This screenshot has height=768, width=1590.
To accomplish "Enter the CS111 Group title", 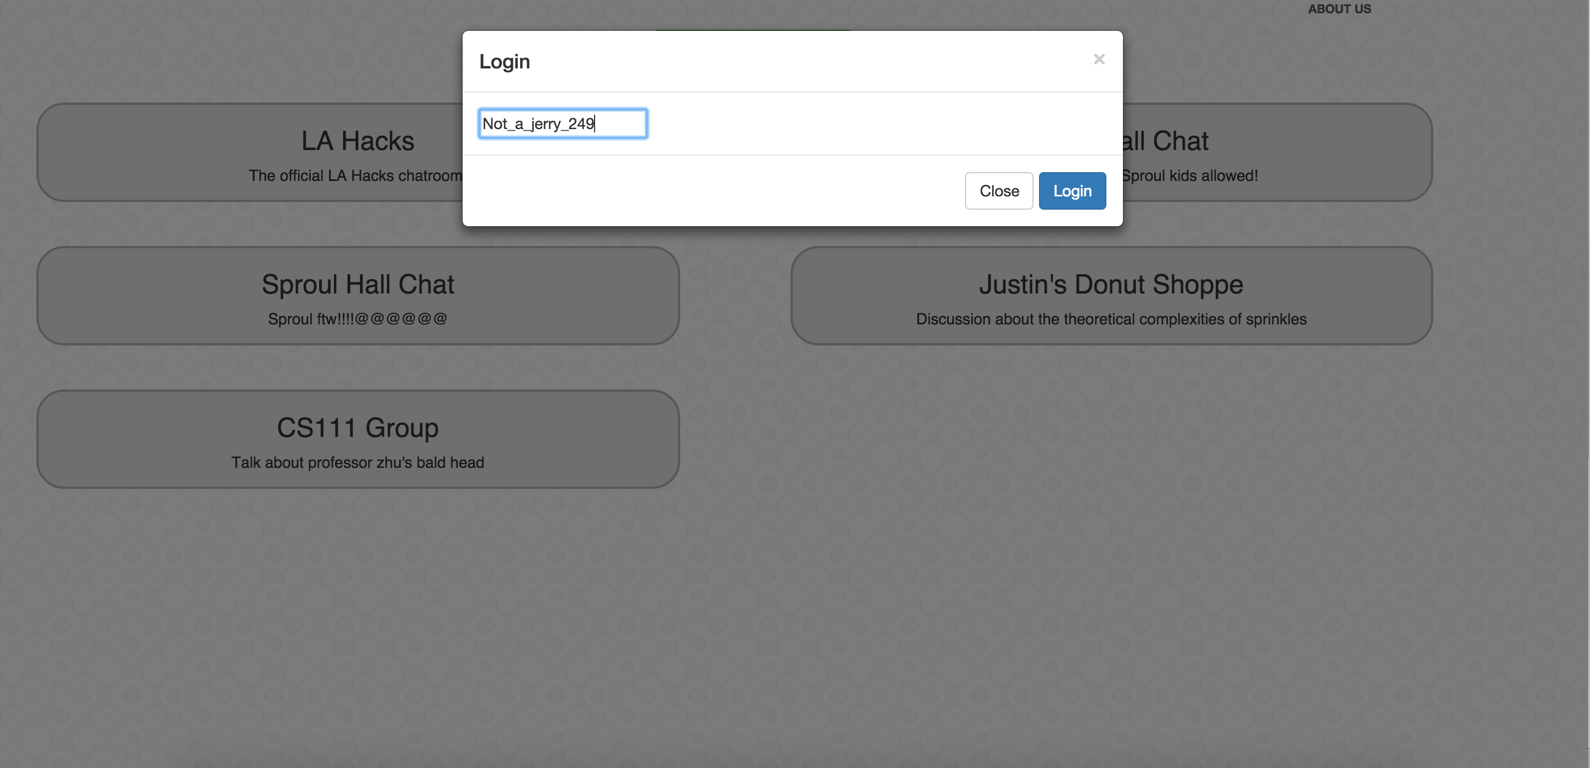I will click(x=357, y=428).
